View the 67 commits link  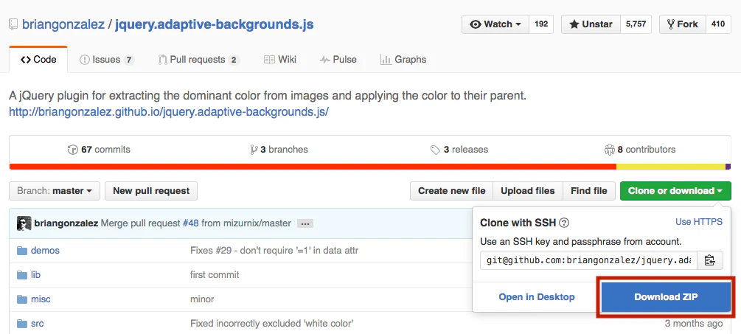tap(99, 150)
